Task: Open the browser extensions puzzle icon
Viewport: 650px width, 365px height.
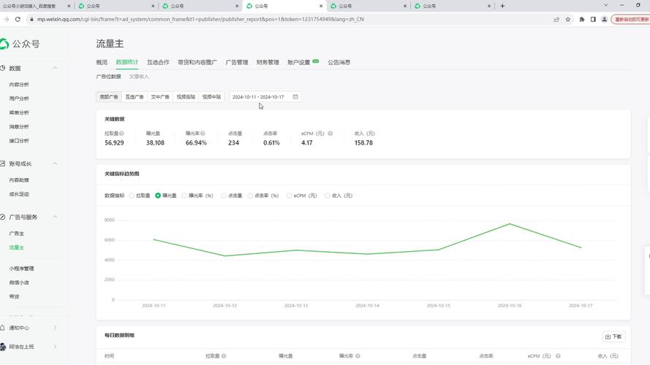Action: pyautogui.click(x=581, y=19)
